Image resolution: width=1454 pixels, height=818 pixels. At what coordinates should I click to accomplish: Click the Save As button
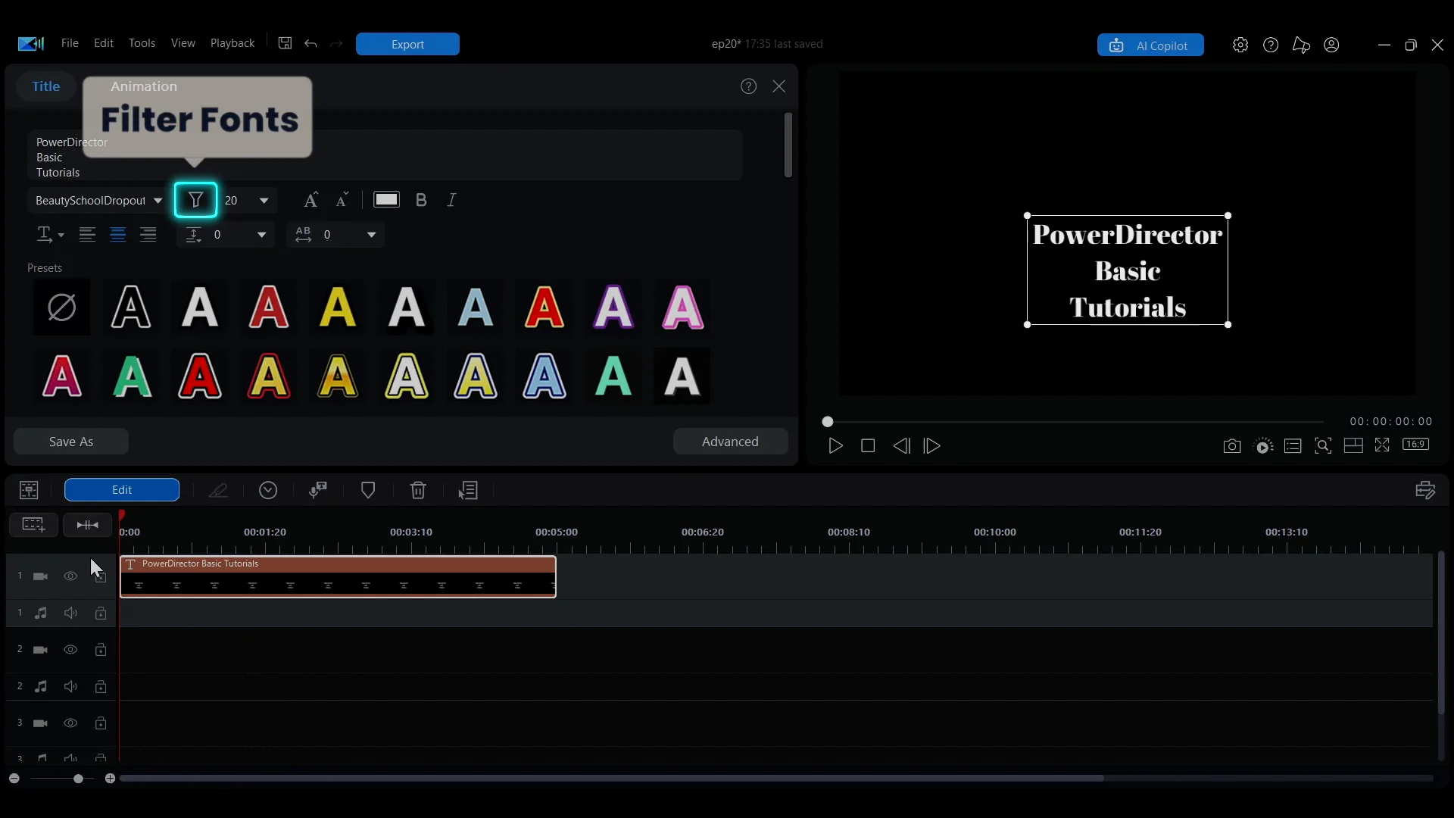71,442
